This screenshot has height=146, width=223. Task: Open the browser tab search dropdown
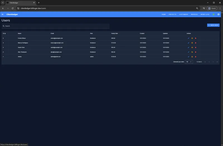click(3, 3)
